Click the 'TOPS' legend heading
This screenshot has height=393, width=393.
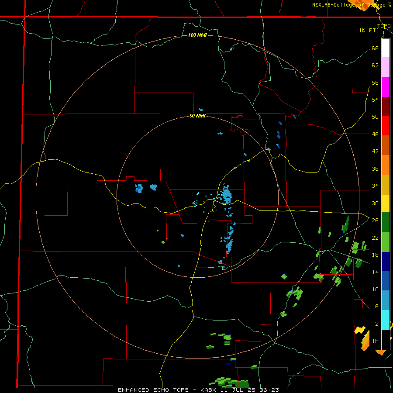384,26
